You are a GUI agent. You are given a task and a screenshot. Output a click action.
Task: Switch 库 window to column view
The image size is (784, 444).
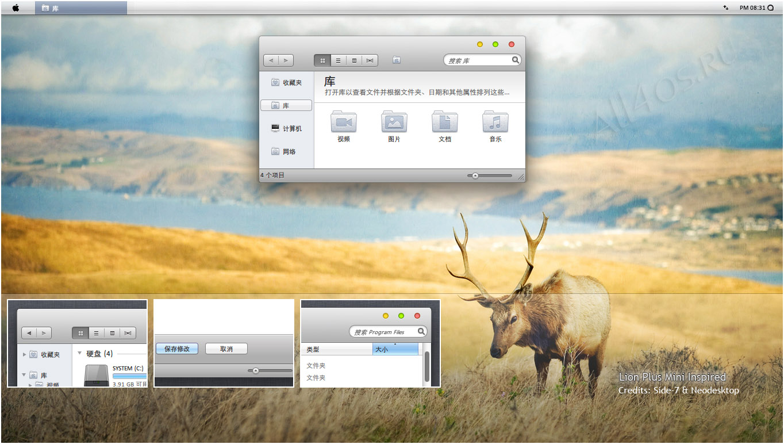click(354, 60)
